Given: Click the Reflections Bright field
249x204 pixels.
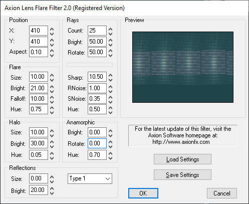Looking at the screenshot, I should click(x=39, y=190).
